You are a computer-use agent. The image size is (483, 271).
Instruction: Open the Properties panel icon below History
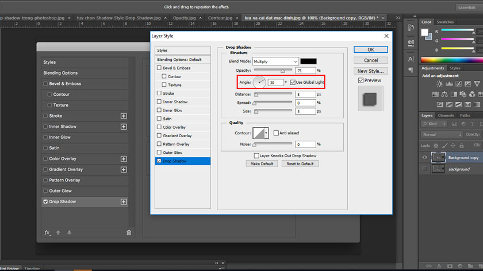pyautogui.click(x=411, y=43)
